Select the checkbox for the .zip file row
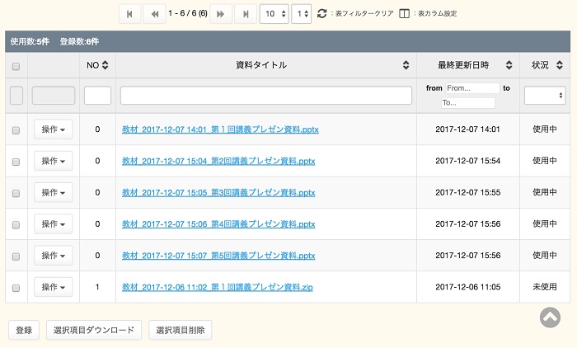This screenshot has height=348, width=577. 16,288
